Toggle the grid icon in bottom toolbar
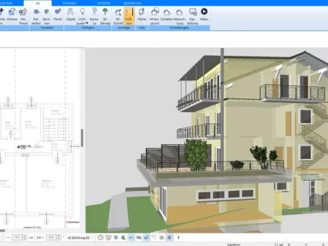 tap(161, 238)
